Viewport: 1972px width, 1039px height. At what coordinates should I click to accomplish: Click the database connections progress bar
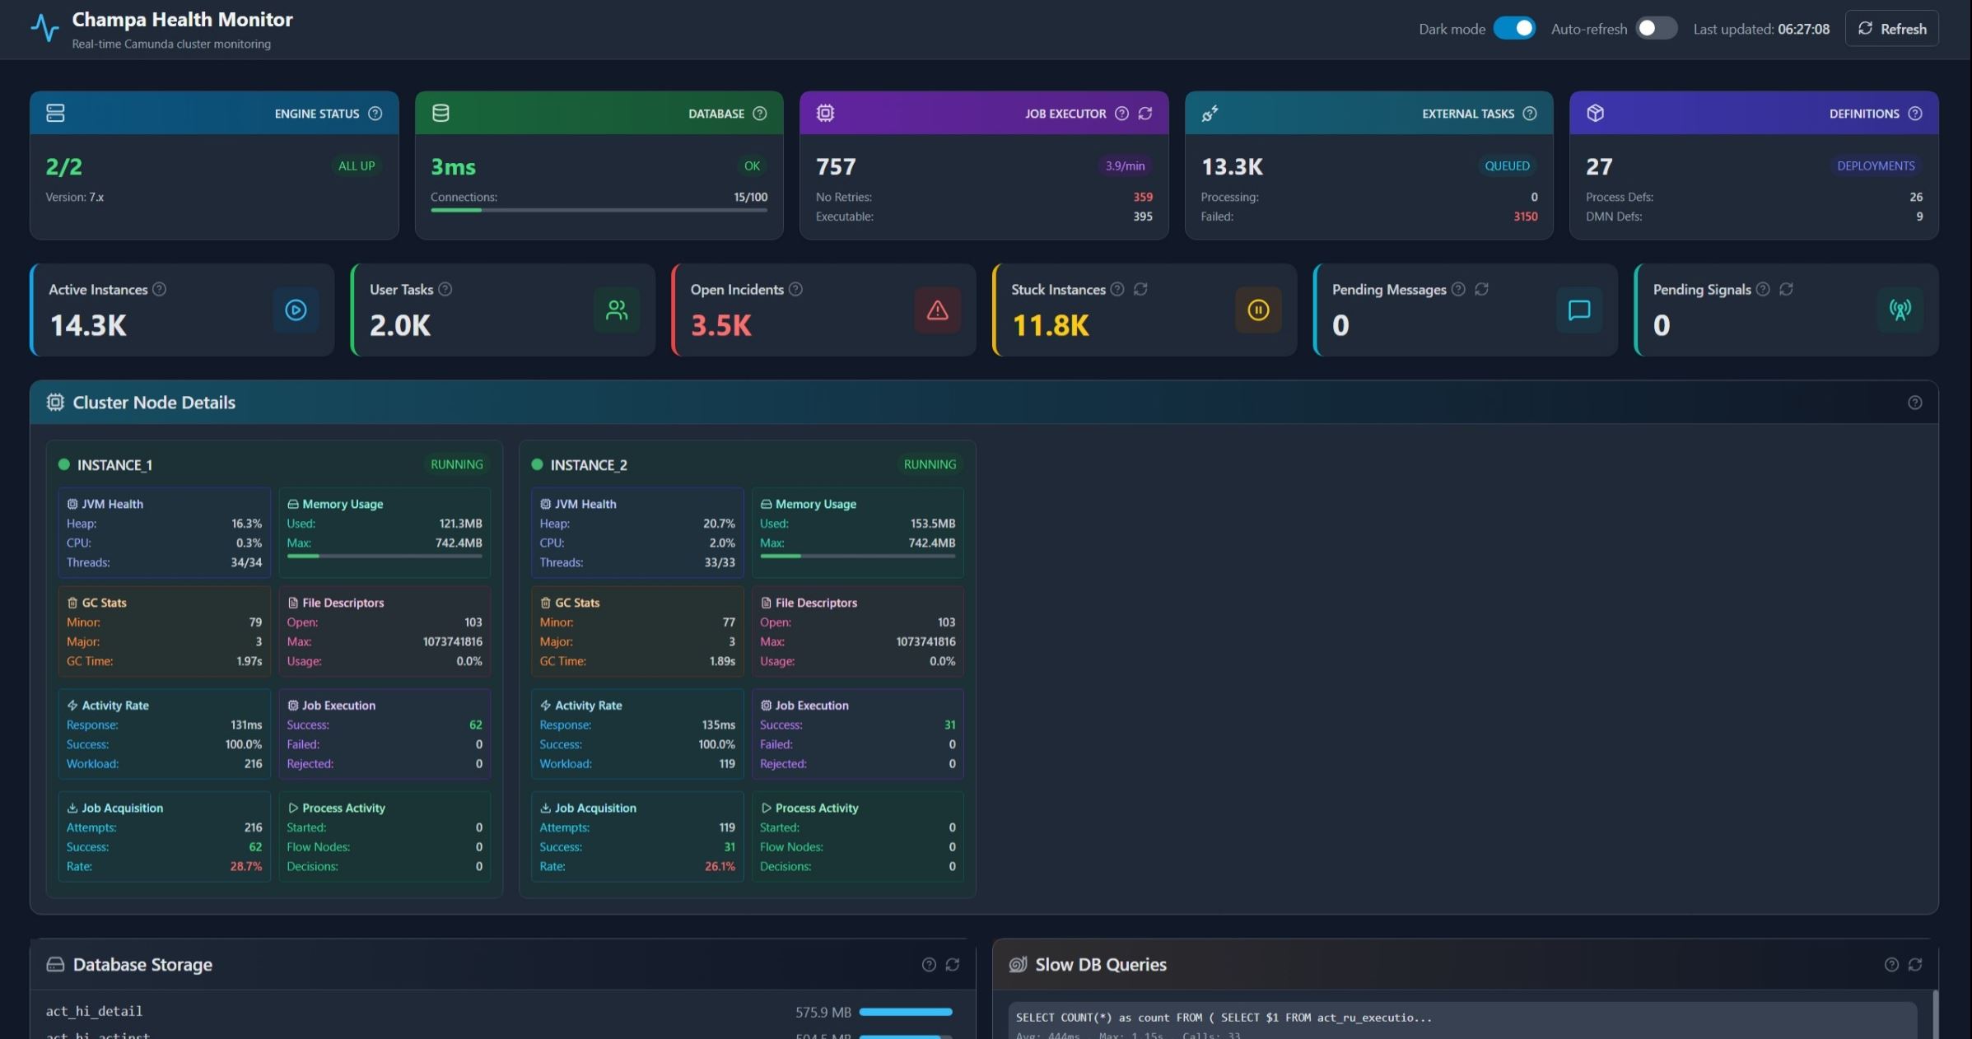point(599,211)
